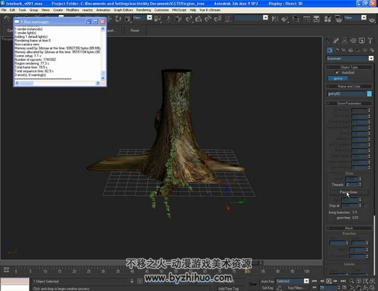Image resolution: width=378 pixels, height=291 pixels.
Task: Click the object name field gwIvy02
Action: point(346,94)
